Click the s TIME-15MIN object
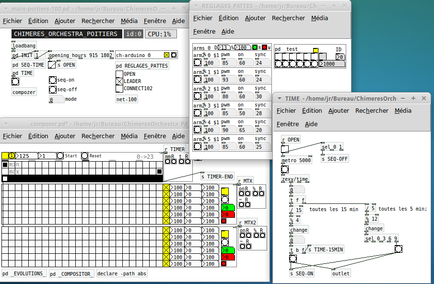This screenshot has width=434, height=284. [x=326, y=249]
